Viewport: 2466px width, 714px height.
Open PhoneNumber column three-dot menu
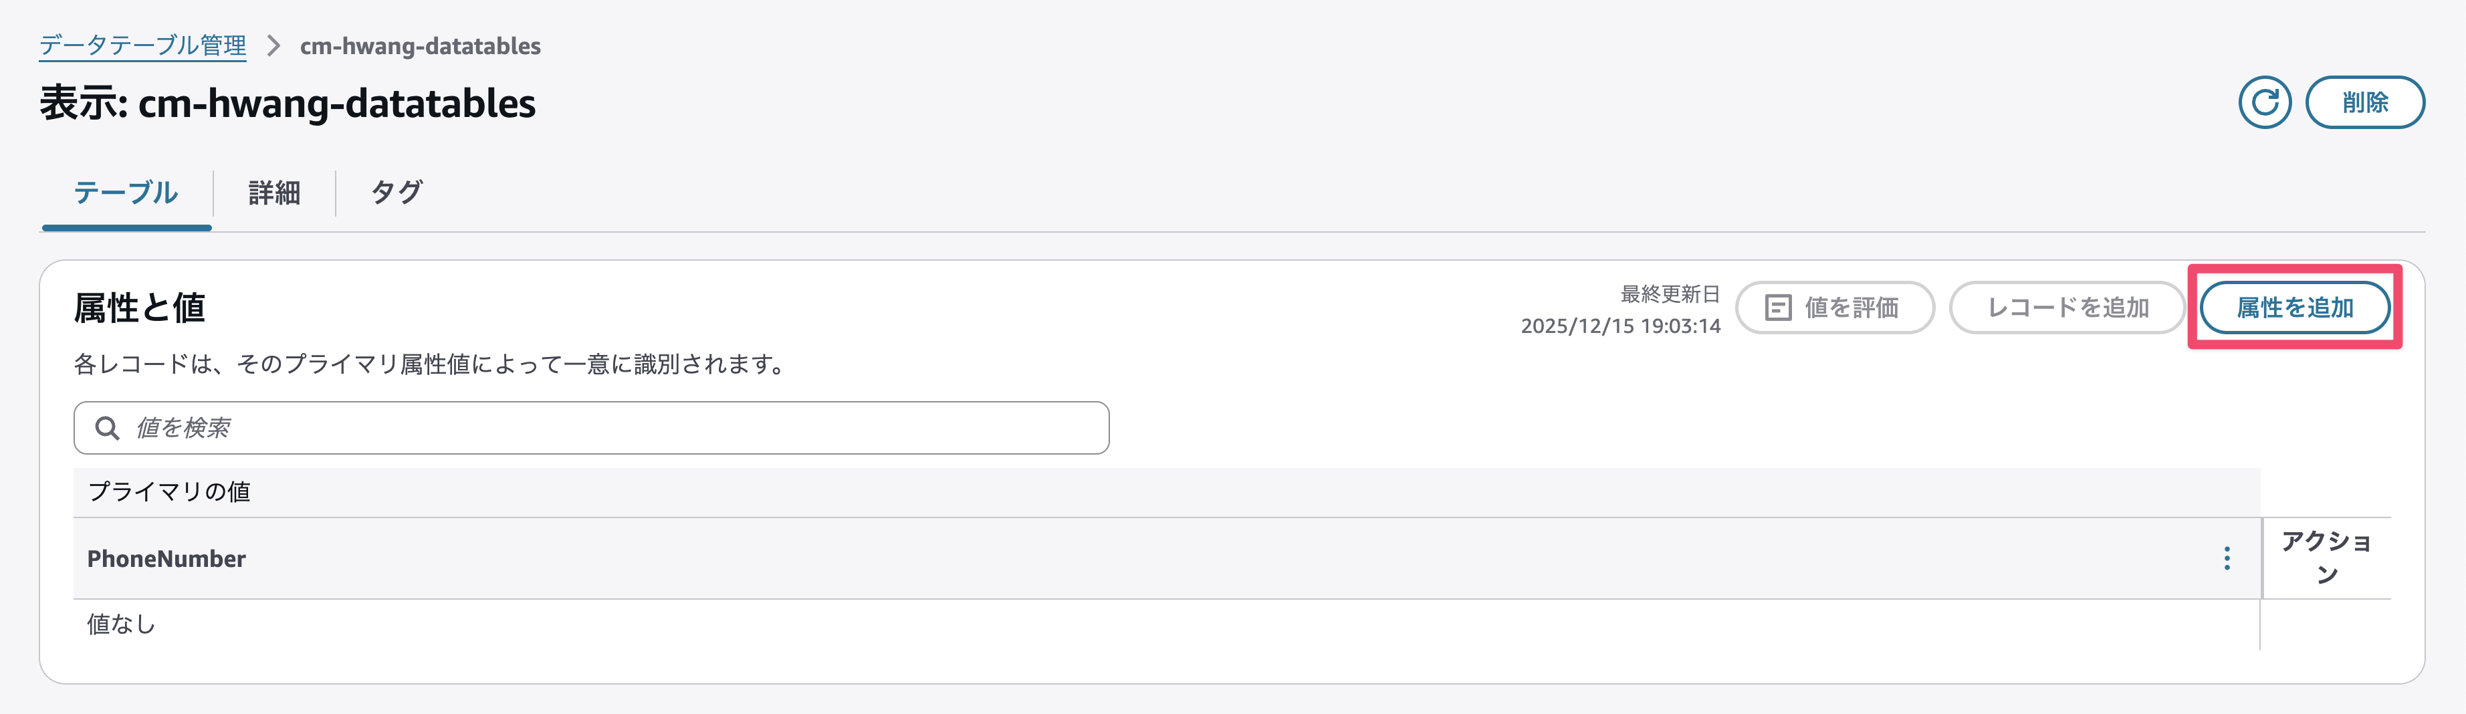pyautogui.click(x=2227, y=558)
